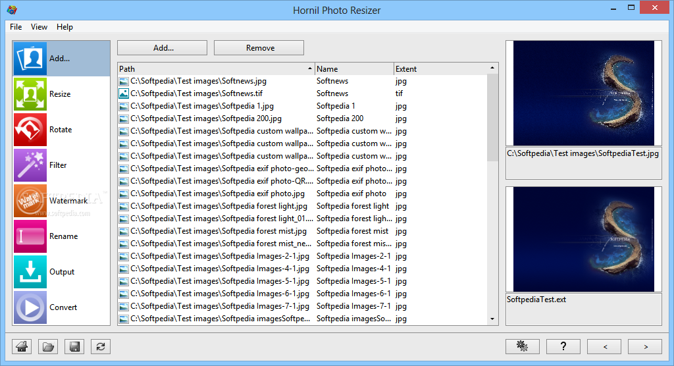Click the source image preview thumbnail

click(584, 93)
